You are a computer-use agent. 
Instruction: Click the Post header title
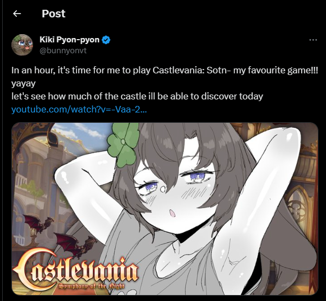(54, 14)
